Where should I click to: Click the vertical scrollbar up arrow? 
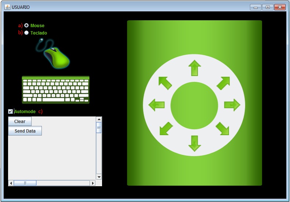(x=99, y=119)
